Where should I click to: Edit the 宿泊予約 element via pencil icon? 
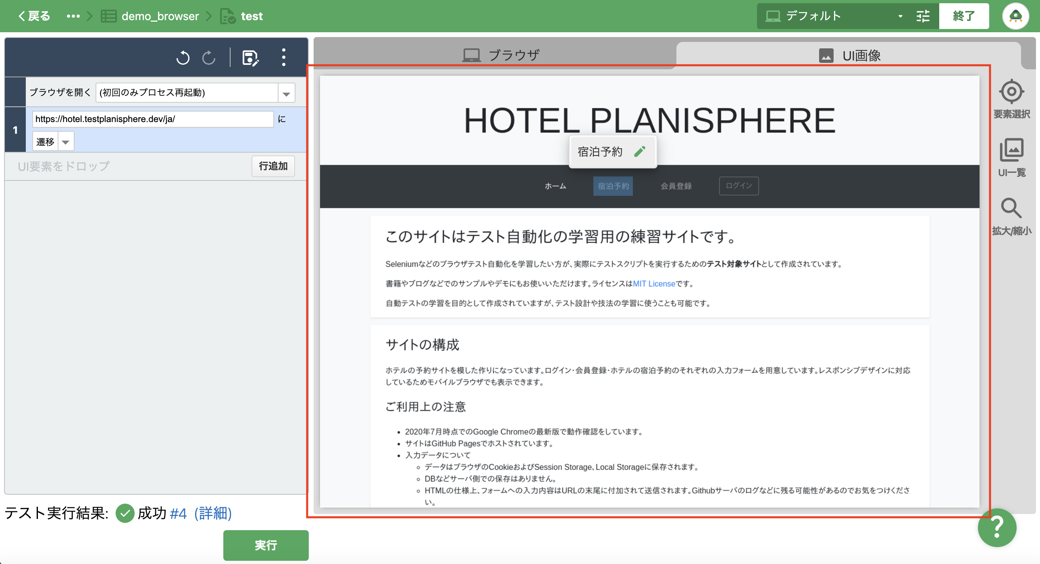(x=641, y=151)
